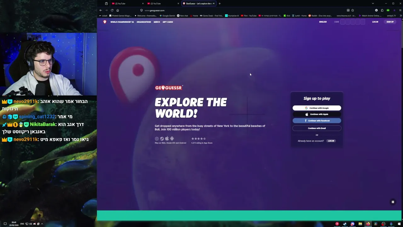Open Gift Cards in the navbar
Image resolution: width=403 pixels, height=227 pixels.
[x=168, y=22]
